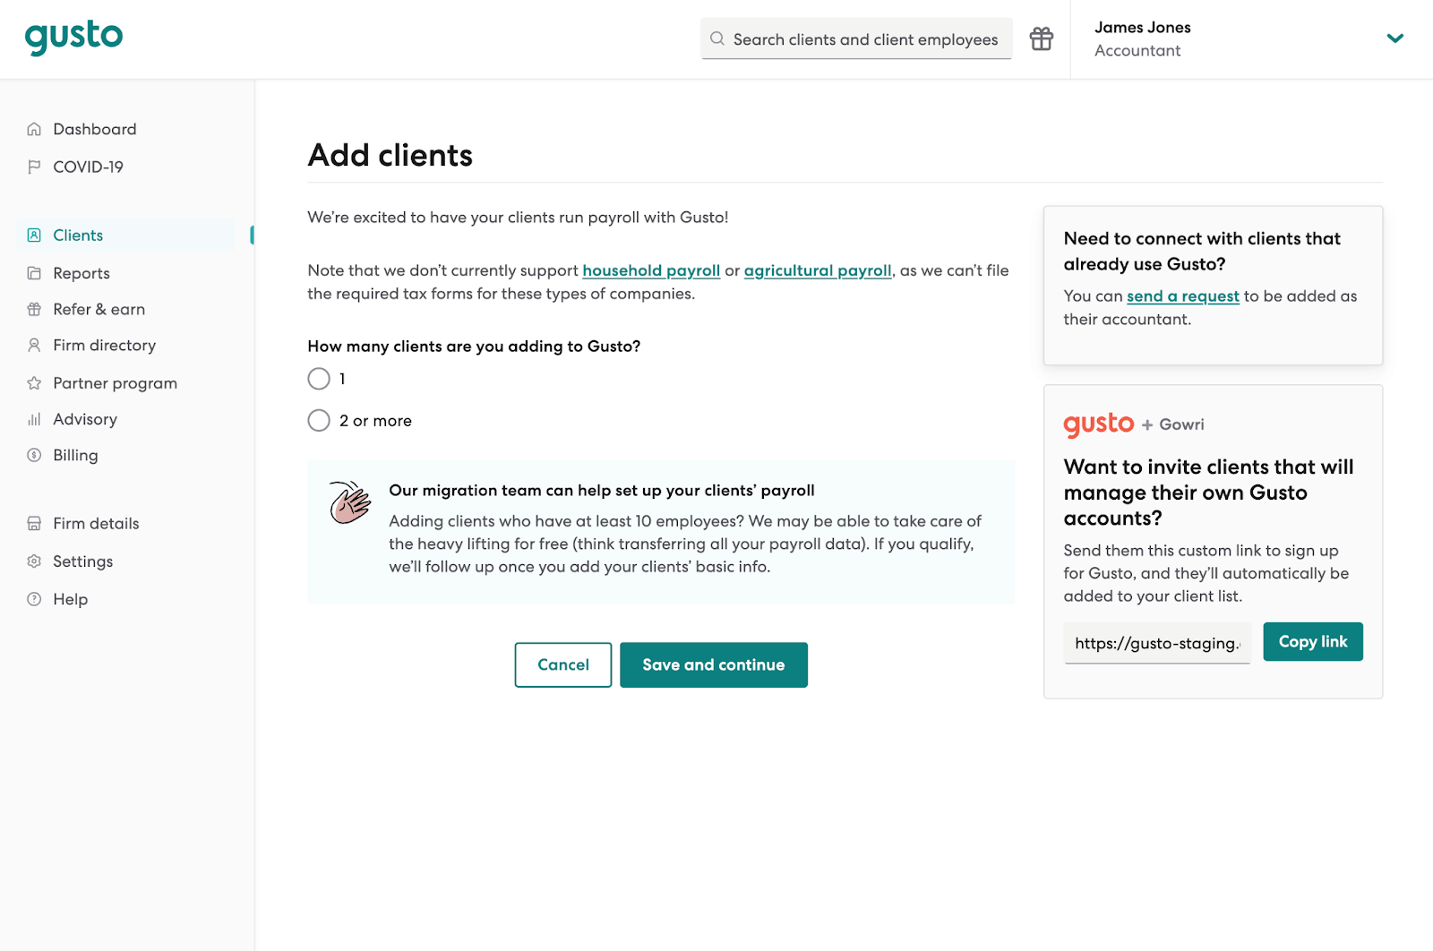The height and width of the screenshot is (951, 1433).
Task: Select the "2 or more" radio option
Action: (319, 420)
